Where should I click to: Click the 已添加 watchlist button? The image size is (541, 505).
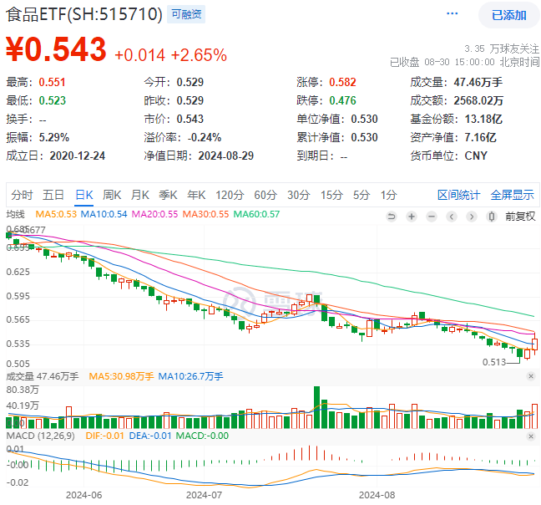(x=508, y=15)
